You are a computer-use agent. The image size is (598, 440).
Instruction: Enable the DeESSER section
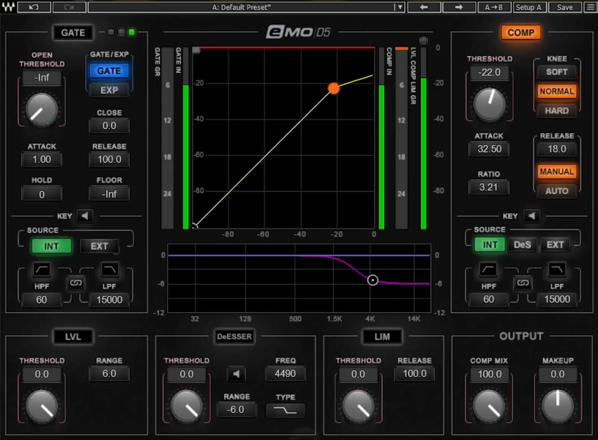pyautogui.click(x=234, y=336)
